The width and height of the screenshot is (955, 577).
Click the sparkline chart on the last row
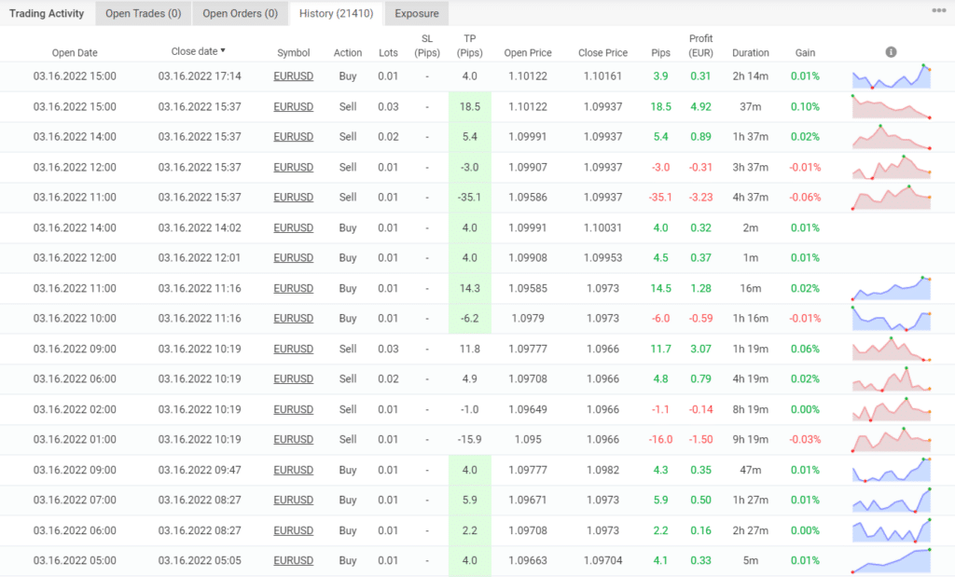[x=891, y=560]
